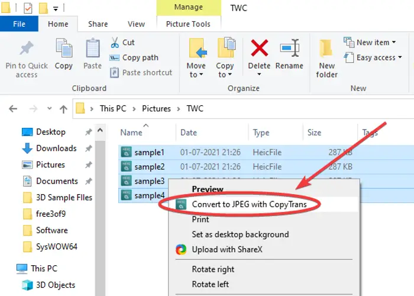Click the Copy to folder icon
This screenshot has width=414, height=296.
pyautogui.click(x=227, y=47)
